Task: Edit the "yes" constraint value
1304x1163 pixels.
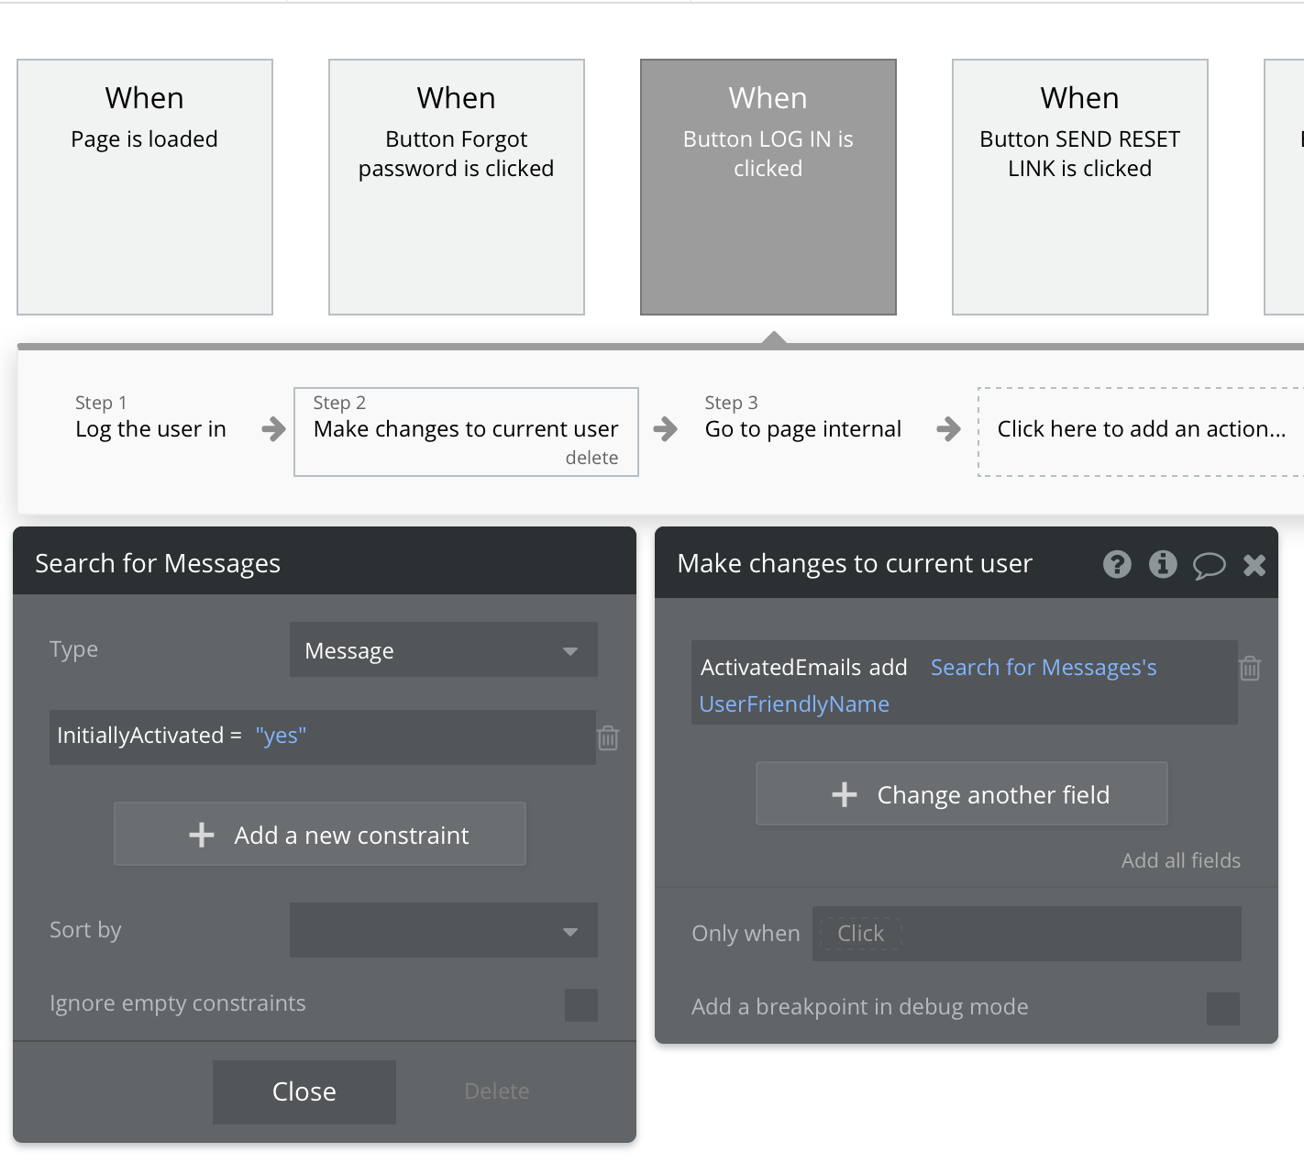Action: (x=281, y=736)
